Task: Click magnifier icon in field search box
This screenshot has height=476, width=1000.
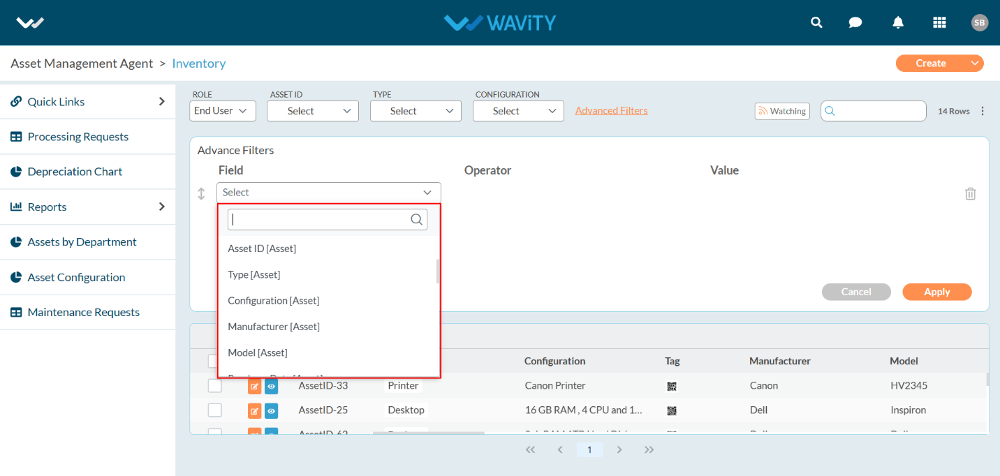Action: 416,220
